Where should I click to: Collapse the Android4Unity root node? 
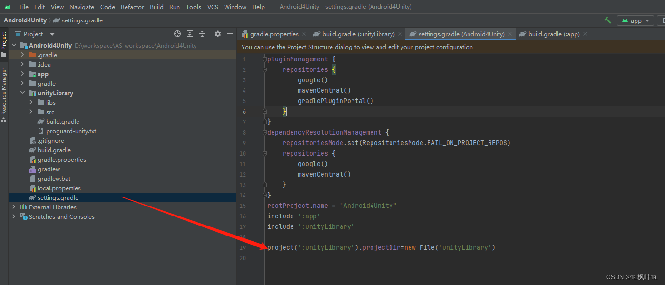click(14, 45)
